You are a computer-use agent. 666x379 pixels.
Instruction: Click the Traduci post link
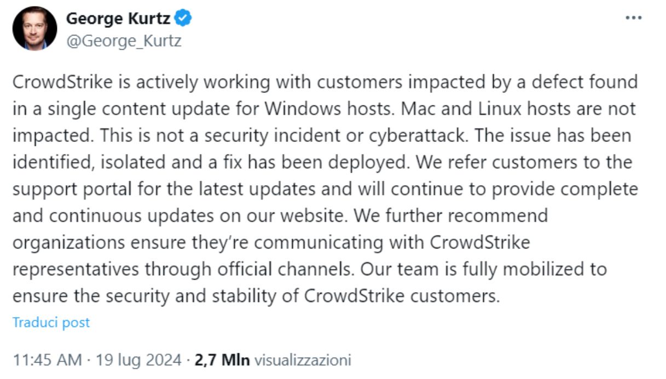51,322
